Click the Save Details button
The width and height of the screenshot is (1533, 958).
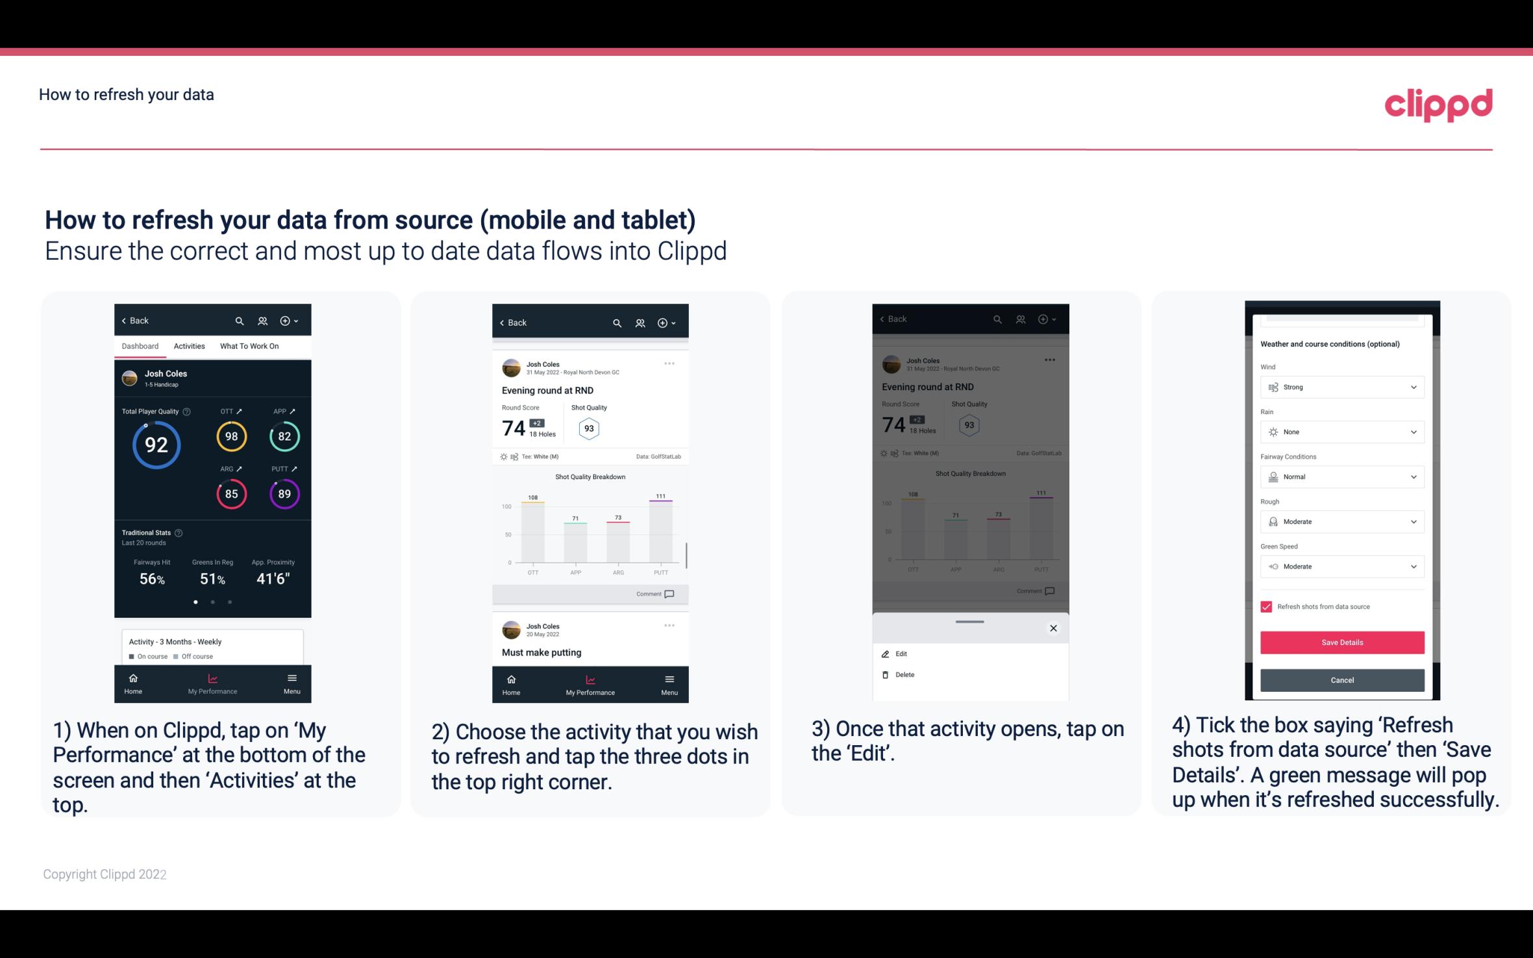click(x=1341, y=643)
